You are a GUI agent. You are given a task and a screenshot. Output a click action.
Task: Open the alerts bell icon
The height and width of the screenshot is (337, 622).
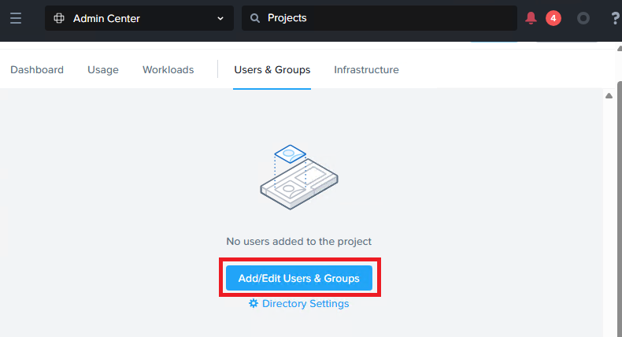click(x=531, y=18)
